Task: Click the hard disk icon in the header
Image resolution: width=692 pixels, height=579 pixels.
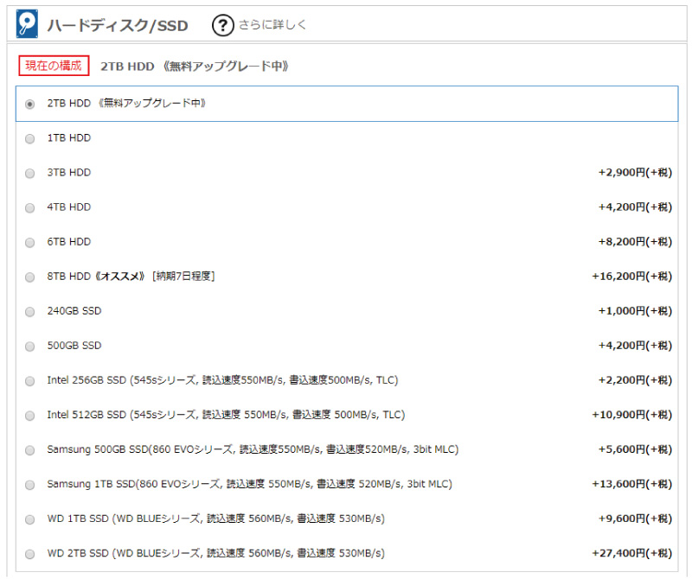Action: (27, 23)
